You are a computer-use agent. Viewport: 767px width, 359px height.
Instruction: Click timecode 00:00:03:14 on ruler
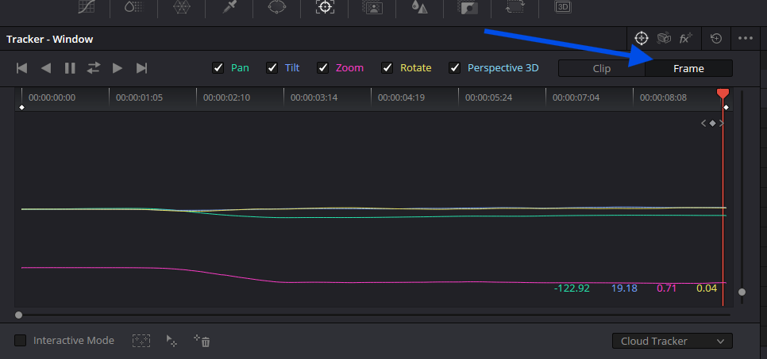(x=314, y=97)
